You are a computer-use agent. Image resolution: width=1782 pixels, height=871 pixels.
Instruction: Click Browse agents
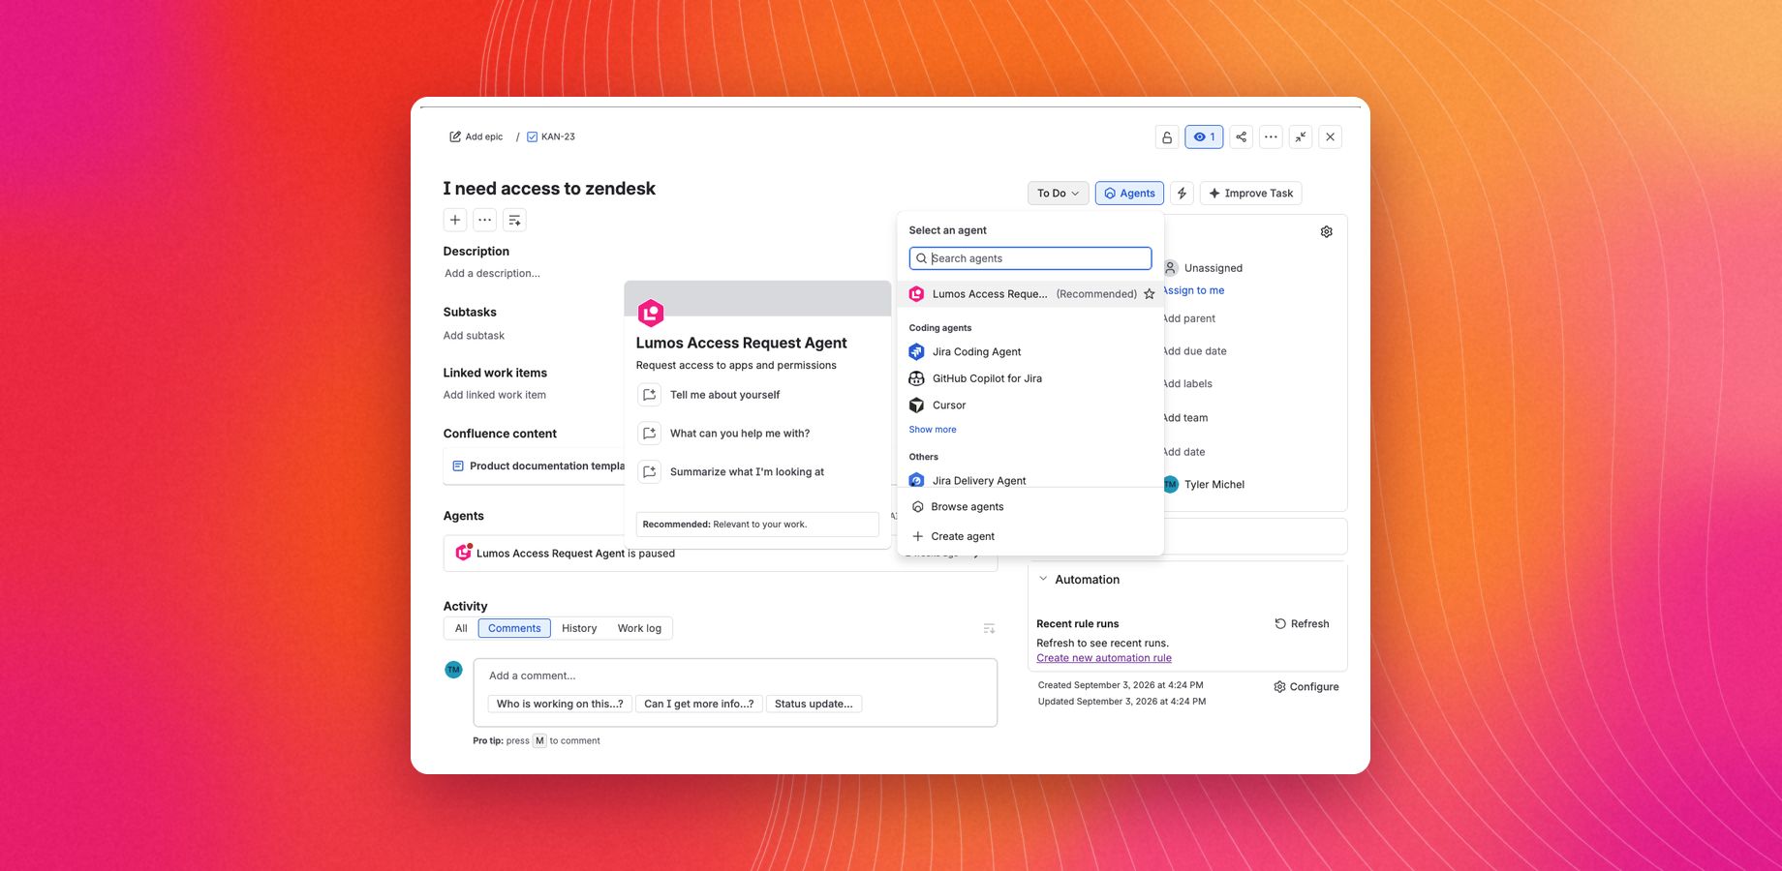click(1030, 507)
